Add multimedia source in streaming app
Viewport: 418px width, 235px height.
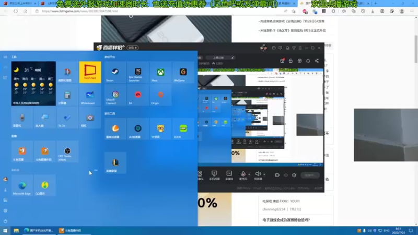coord(229,175)
